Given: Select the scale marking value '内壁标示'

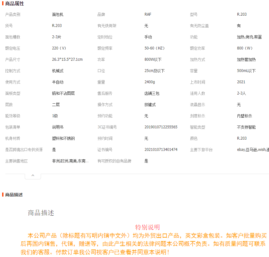Looking at the screenshot, I should 244,116.
